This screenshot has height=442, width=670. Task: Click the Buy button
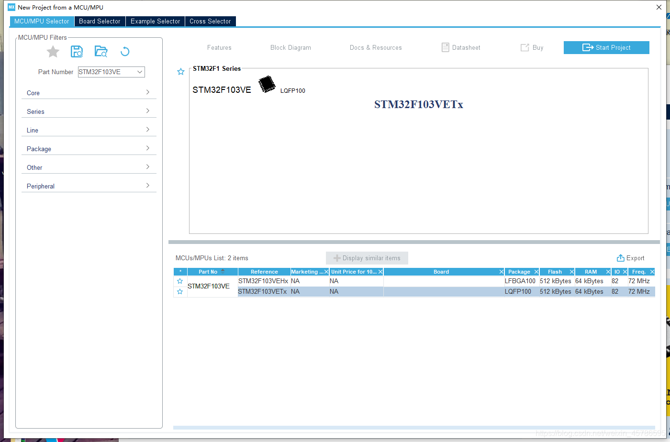(x=532, y=48)
